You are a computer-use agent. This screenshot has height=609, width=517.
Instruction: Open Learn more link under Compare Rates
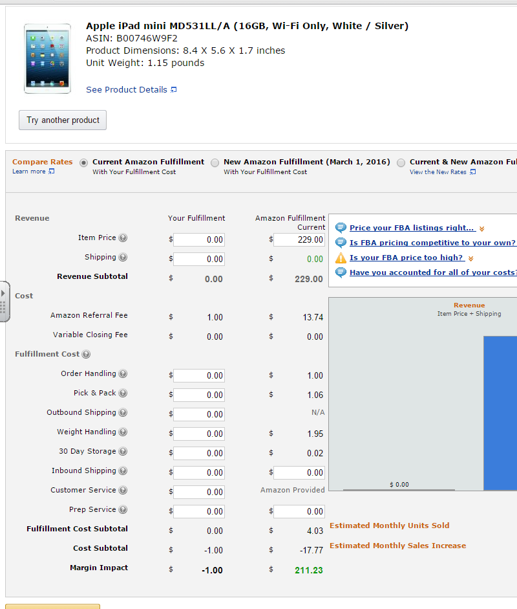click(x=28, y=172)
